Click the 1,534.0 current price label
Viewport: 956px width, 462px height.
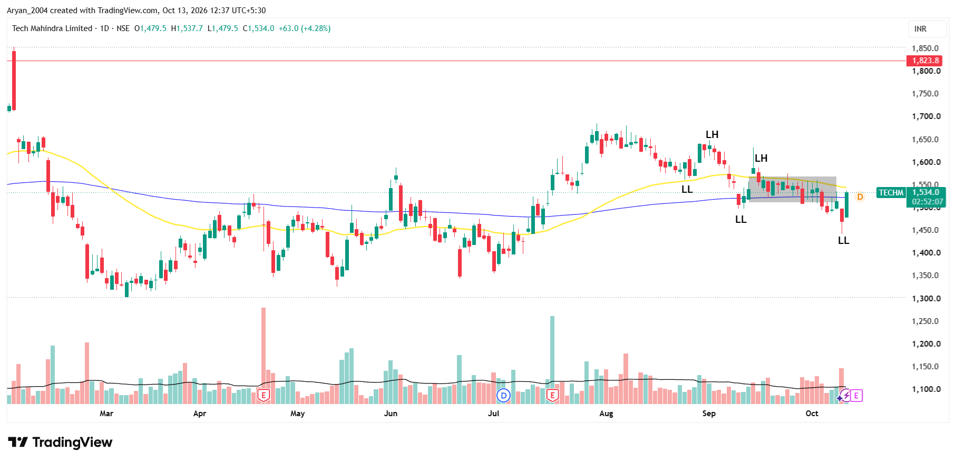click(926, 192)
